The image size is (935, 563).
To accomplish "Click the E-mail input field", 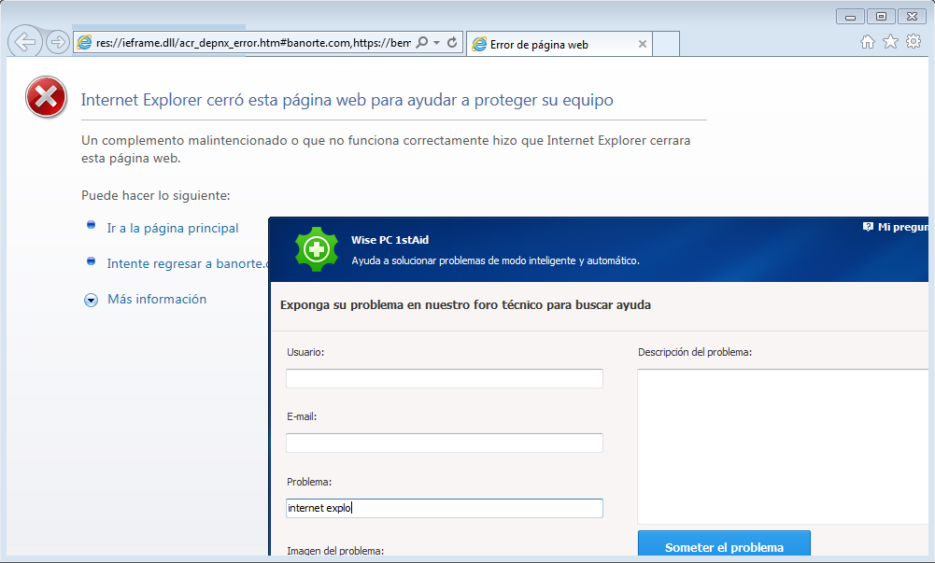I will [444, 443].
